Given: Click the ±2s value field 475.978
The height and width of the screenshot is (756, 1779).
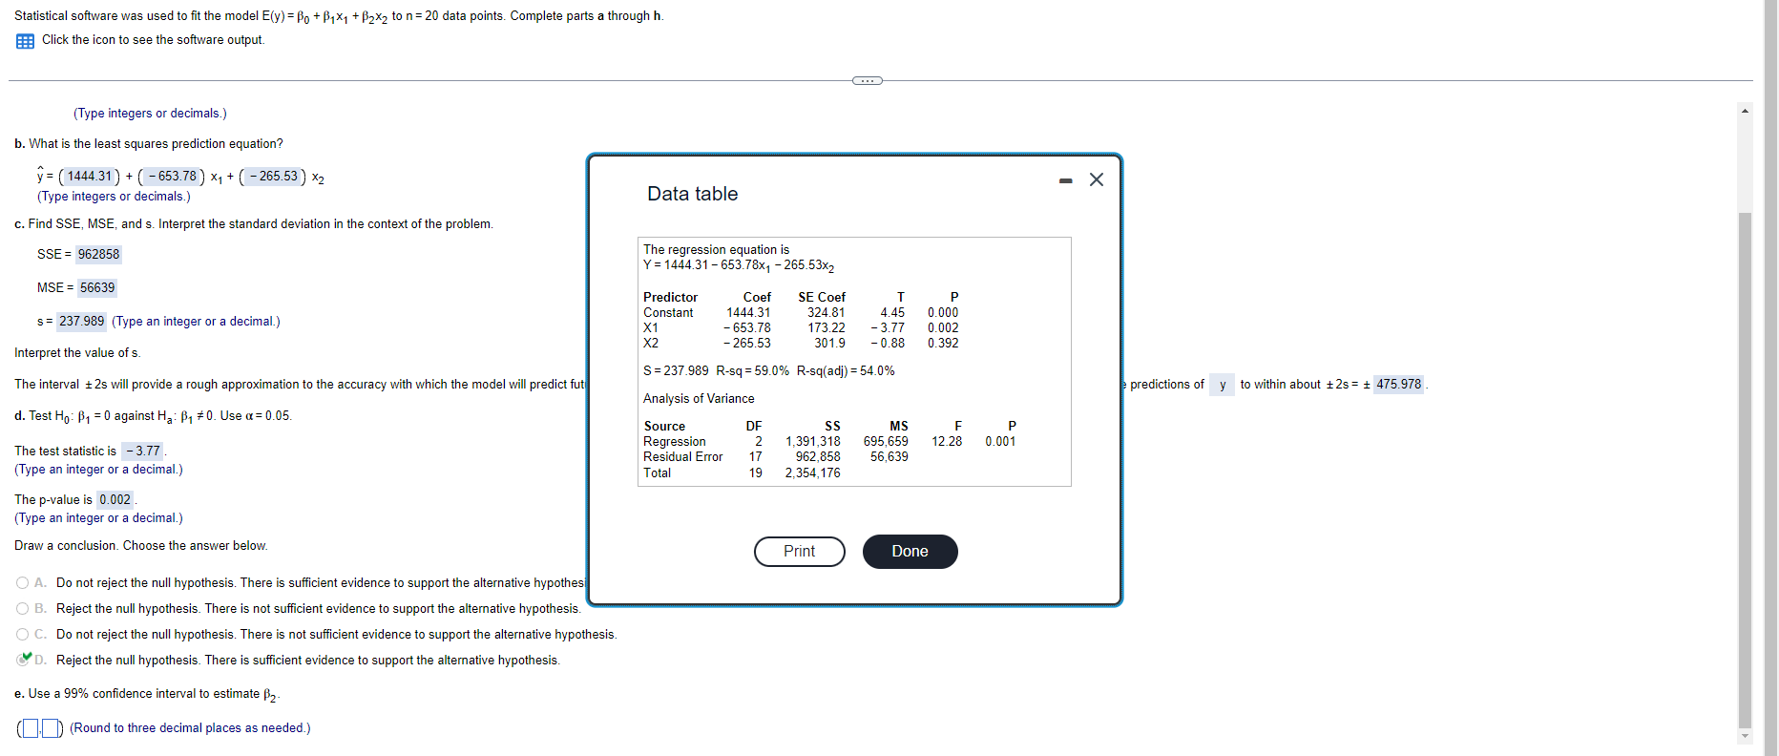Looking at the screenshot, I should 1399,385.
